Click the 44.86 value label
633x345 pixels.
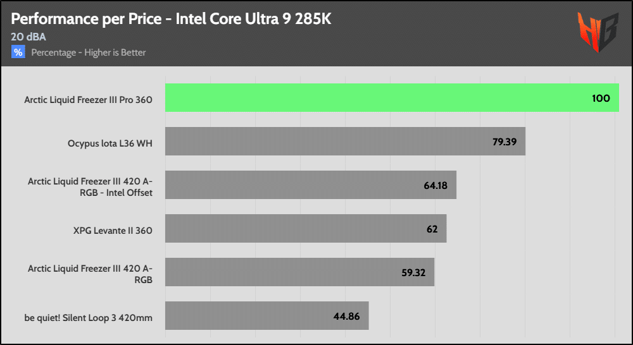click(x=346, y=316)
